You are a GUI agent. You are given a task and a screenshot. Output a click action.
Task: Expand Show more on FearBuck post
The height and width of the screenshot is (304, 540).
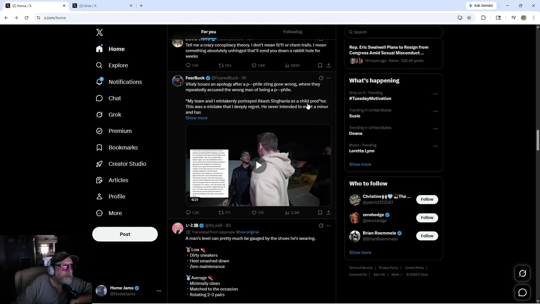pyautogui.click(x=197, y=118)
